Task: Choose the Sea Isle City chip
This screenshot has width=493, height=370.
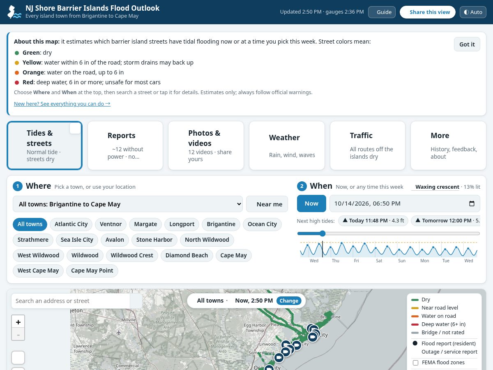Action: click(x=77, y=240)
